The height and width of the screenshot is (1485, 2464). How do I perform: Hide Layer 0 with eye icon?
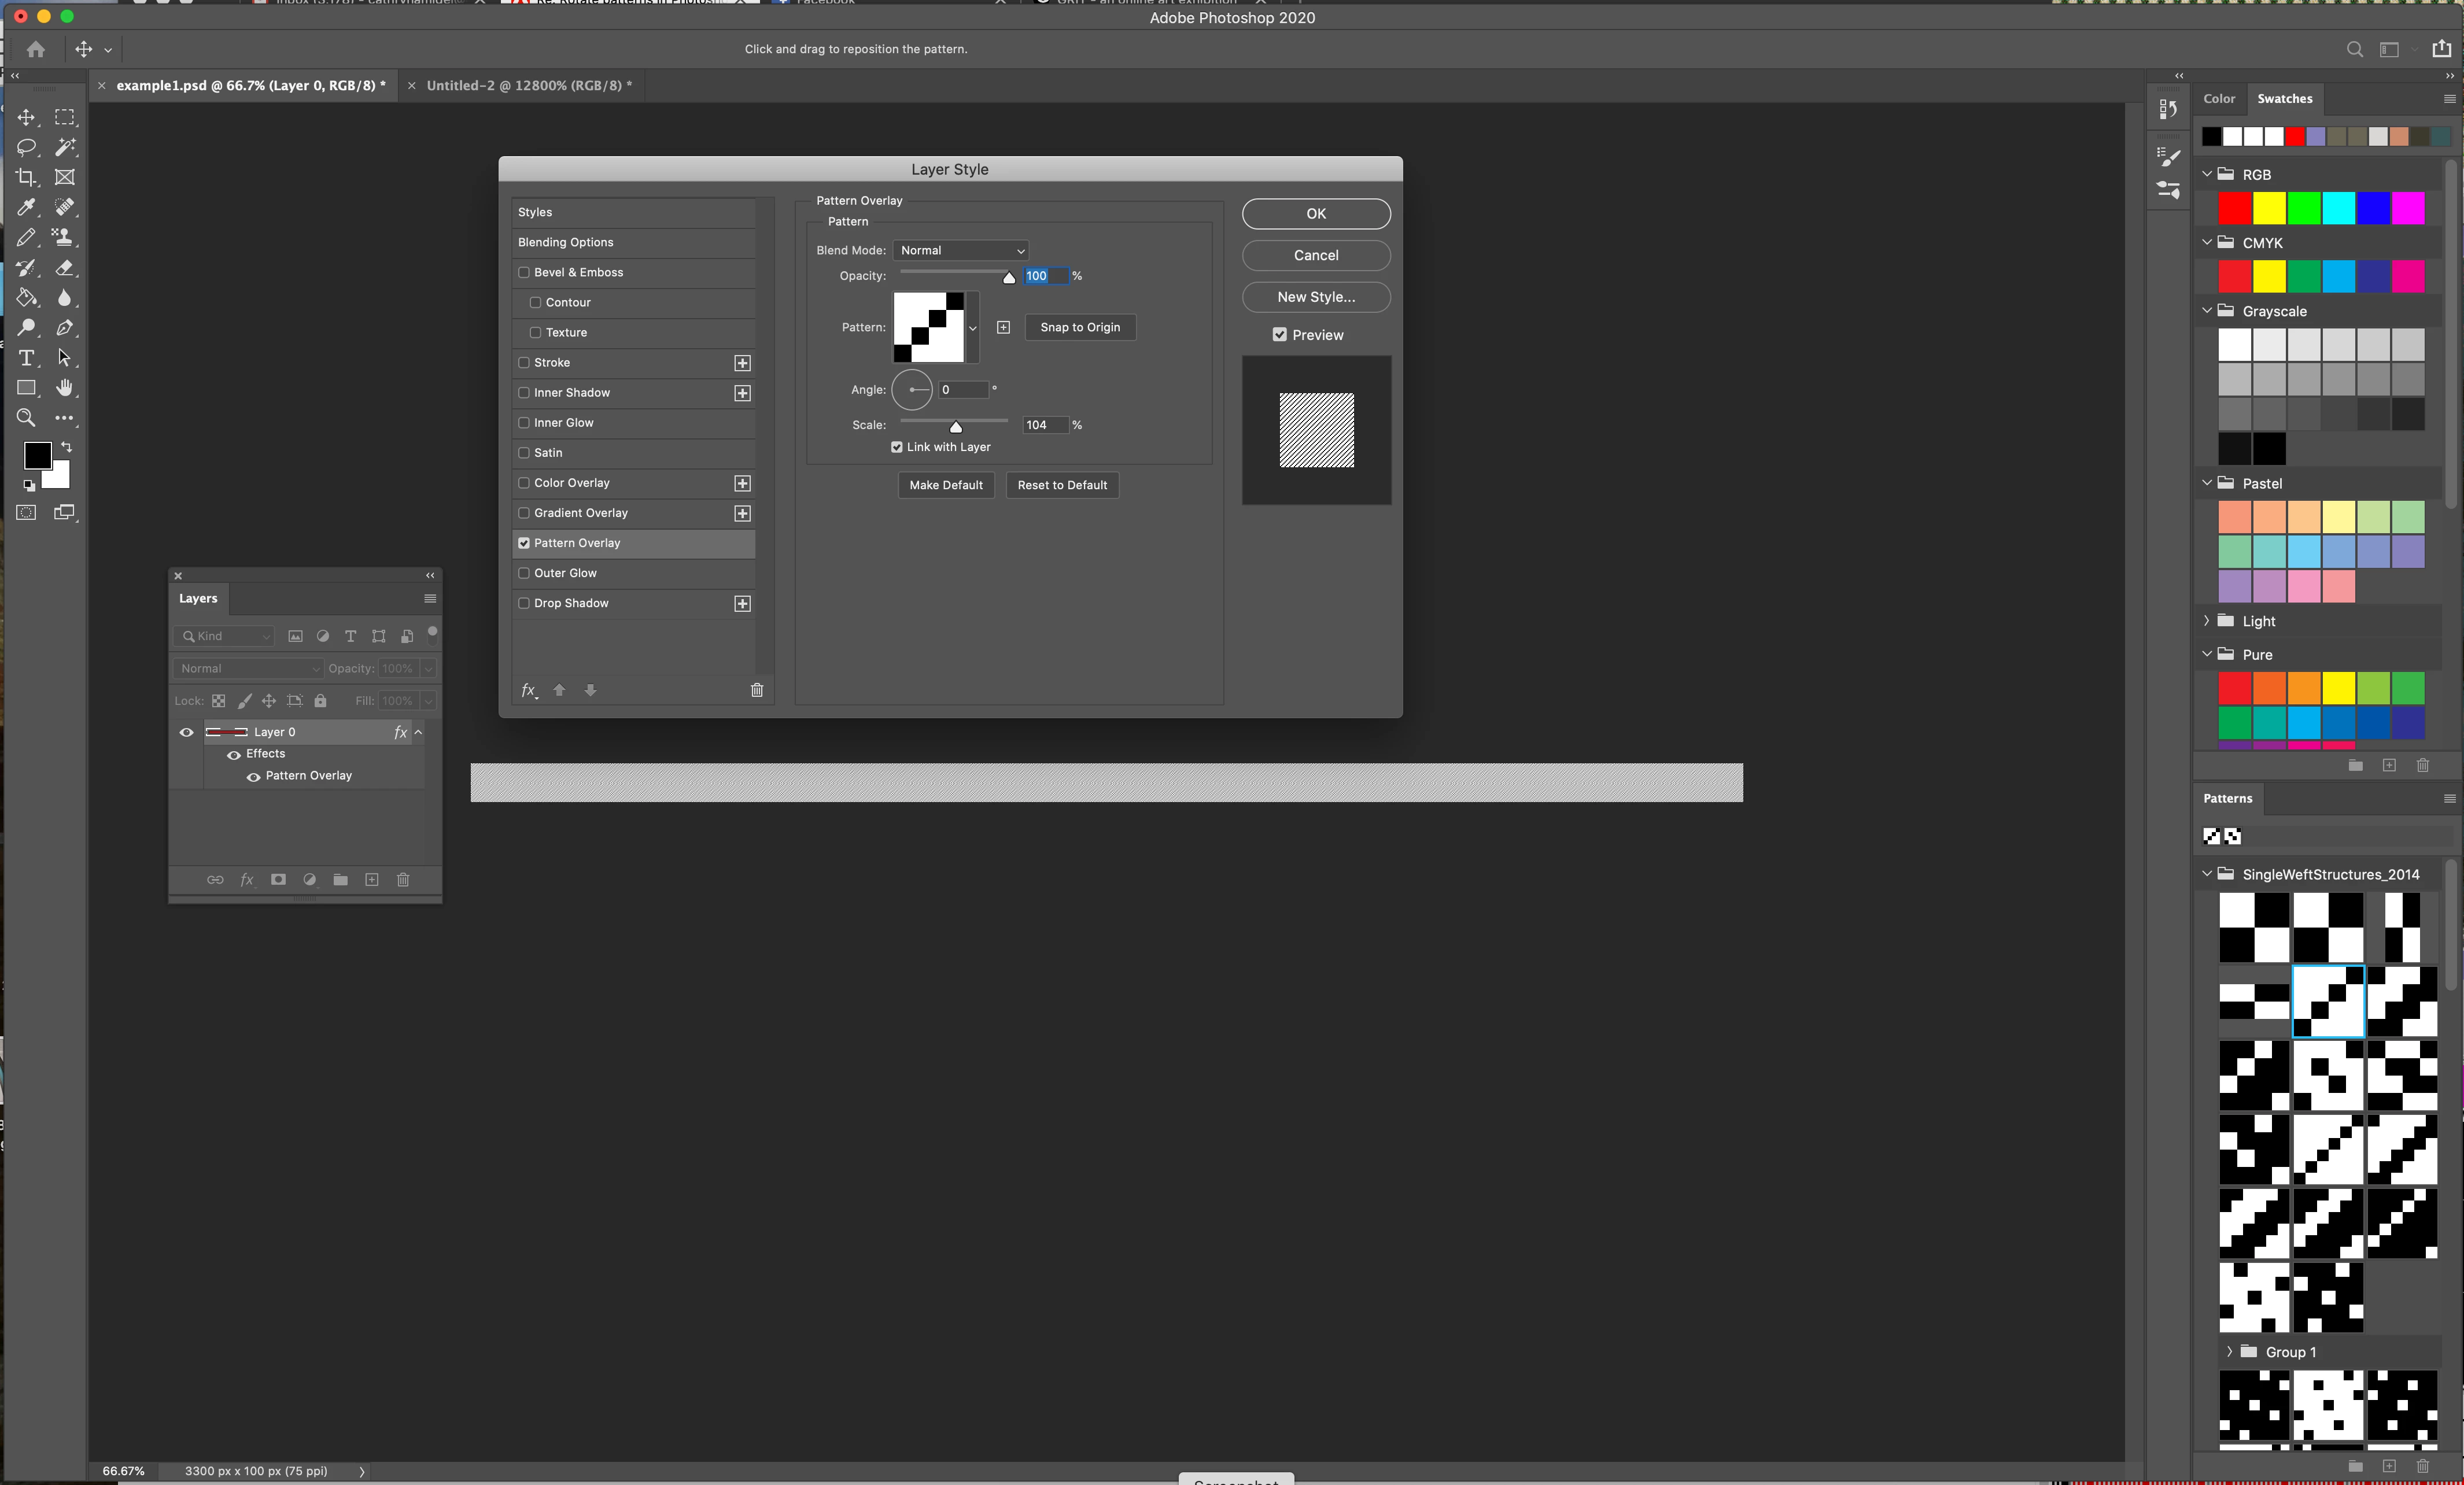pos(186,732)
